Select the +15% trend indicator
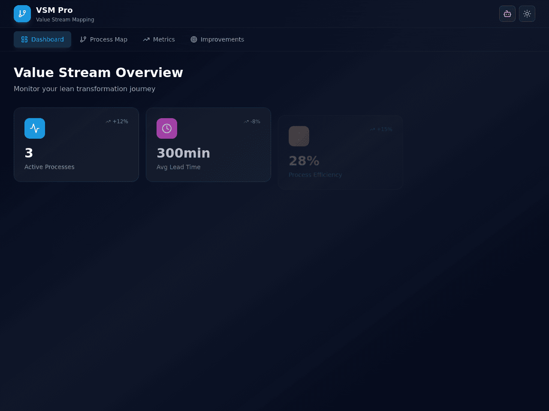Viewport: 549px width, 411px height. [x=381, y=129]
